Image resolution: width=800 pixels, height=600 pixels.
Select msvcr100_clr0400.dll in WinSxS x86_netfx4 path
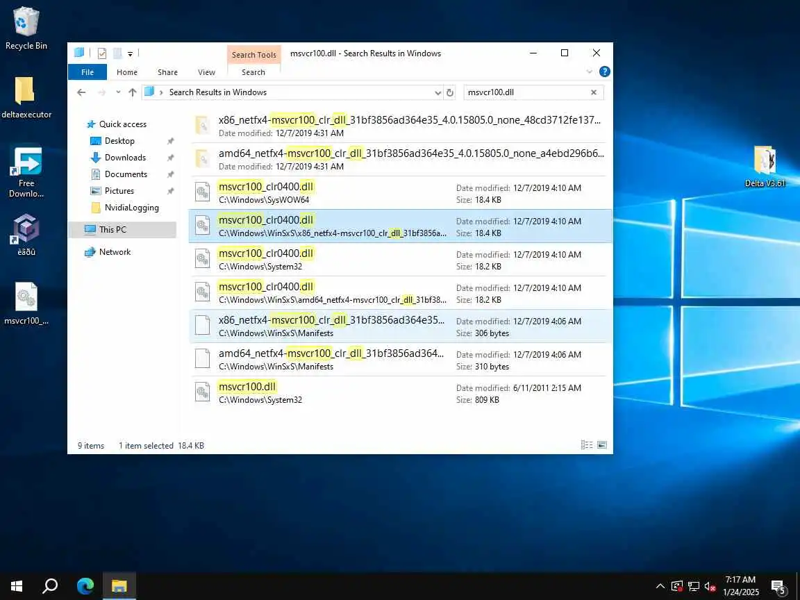pos(401,226)
